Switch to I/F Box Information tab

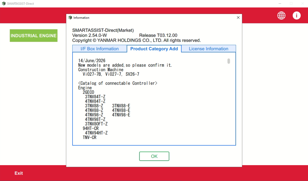[100, 49]
